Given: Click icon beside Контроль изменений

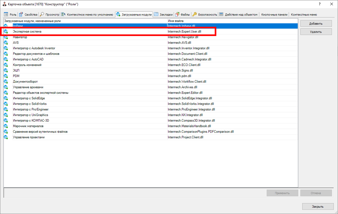Looking at the screenshot, I should pos(6,65).
